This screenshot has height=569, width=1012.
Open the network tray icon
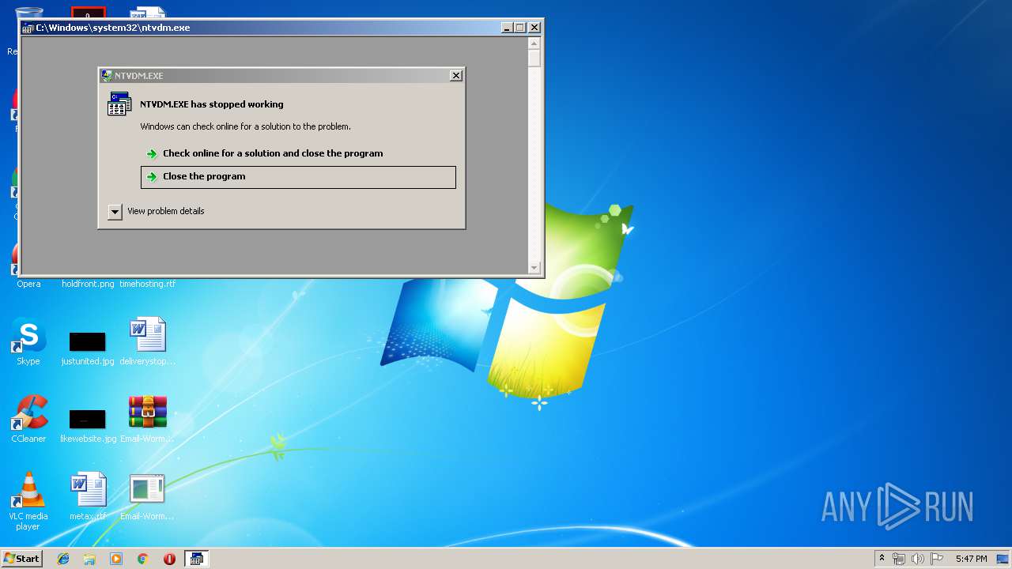click(x=899, y=559)
